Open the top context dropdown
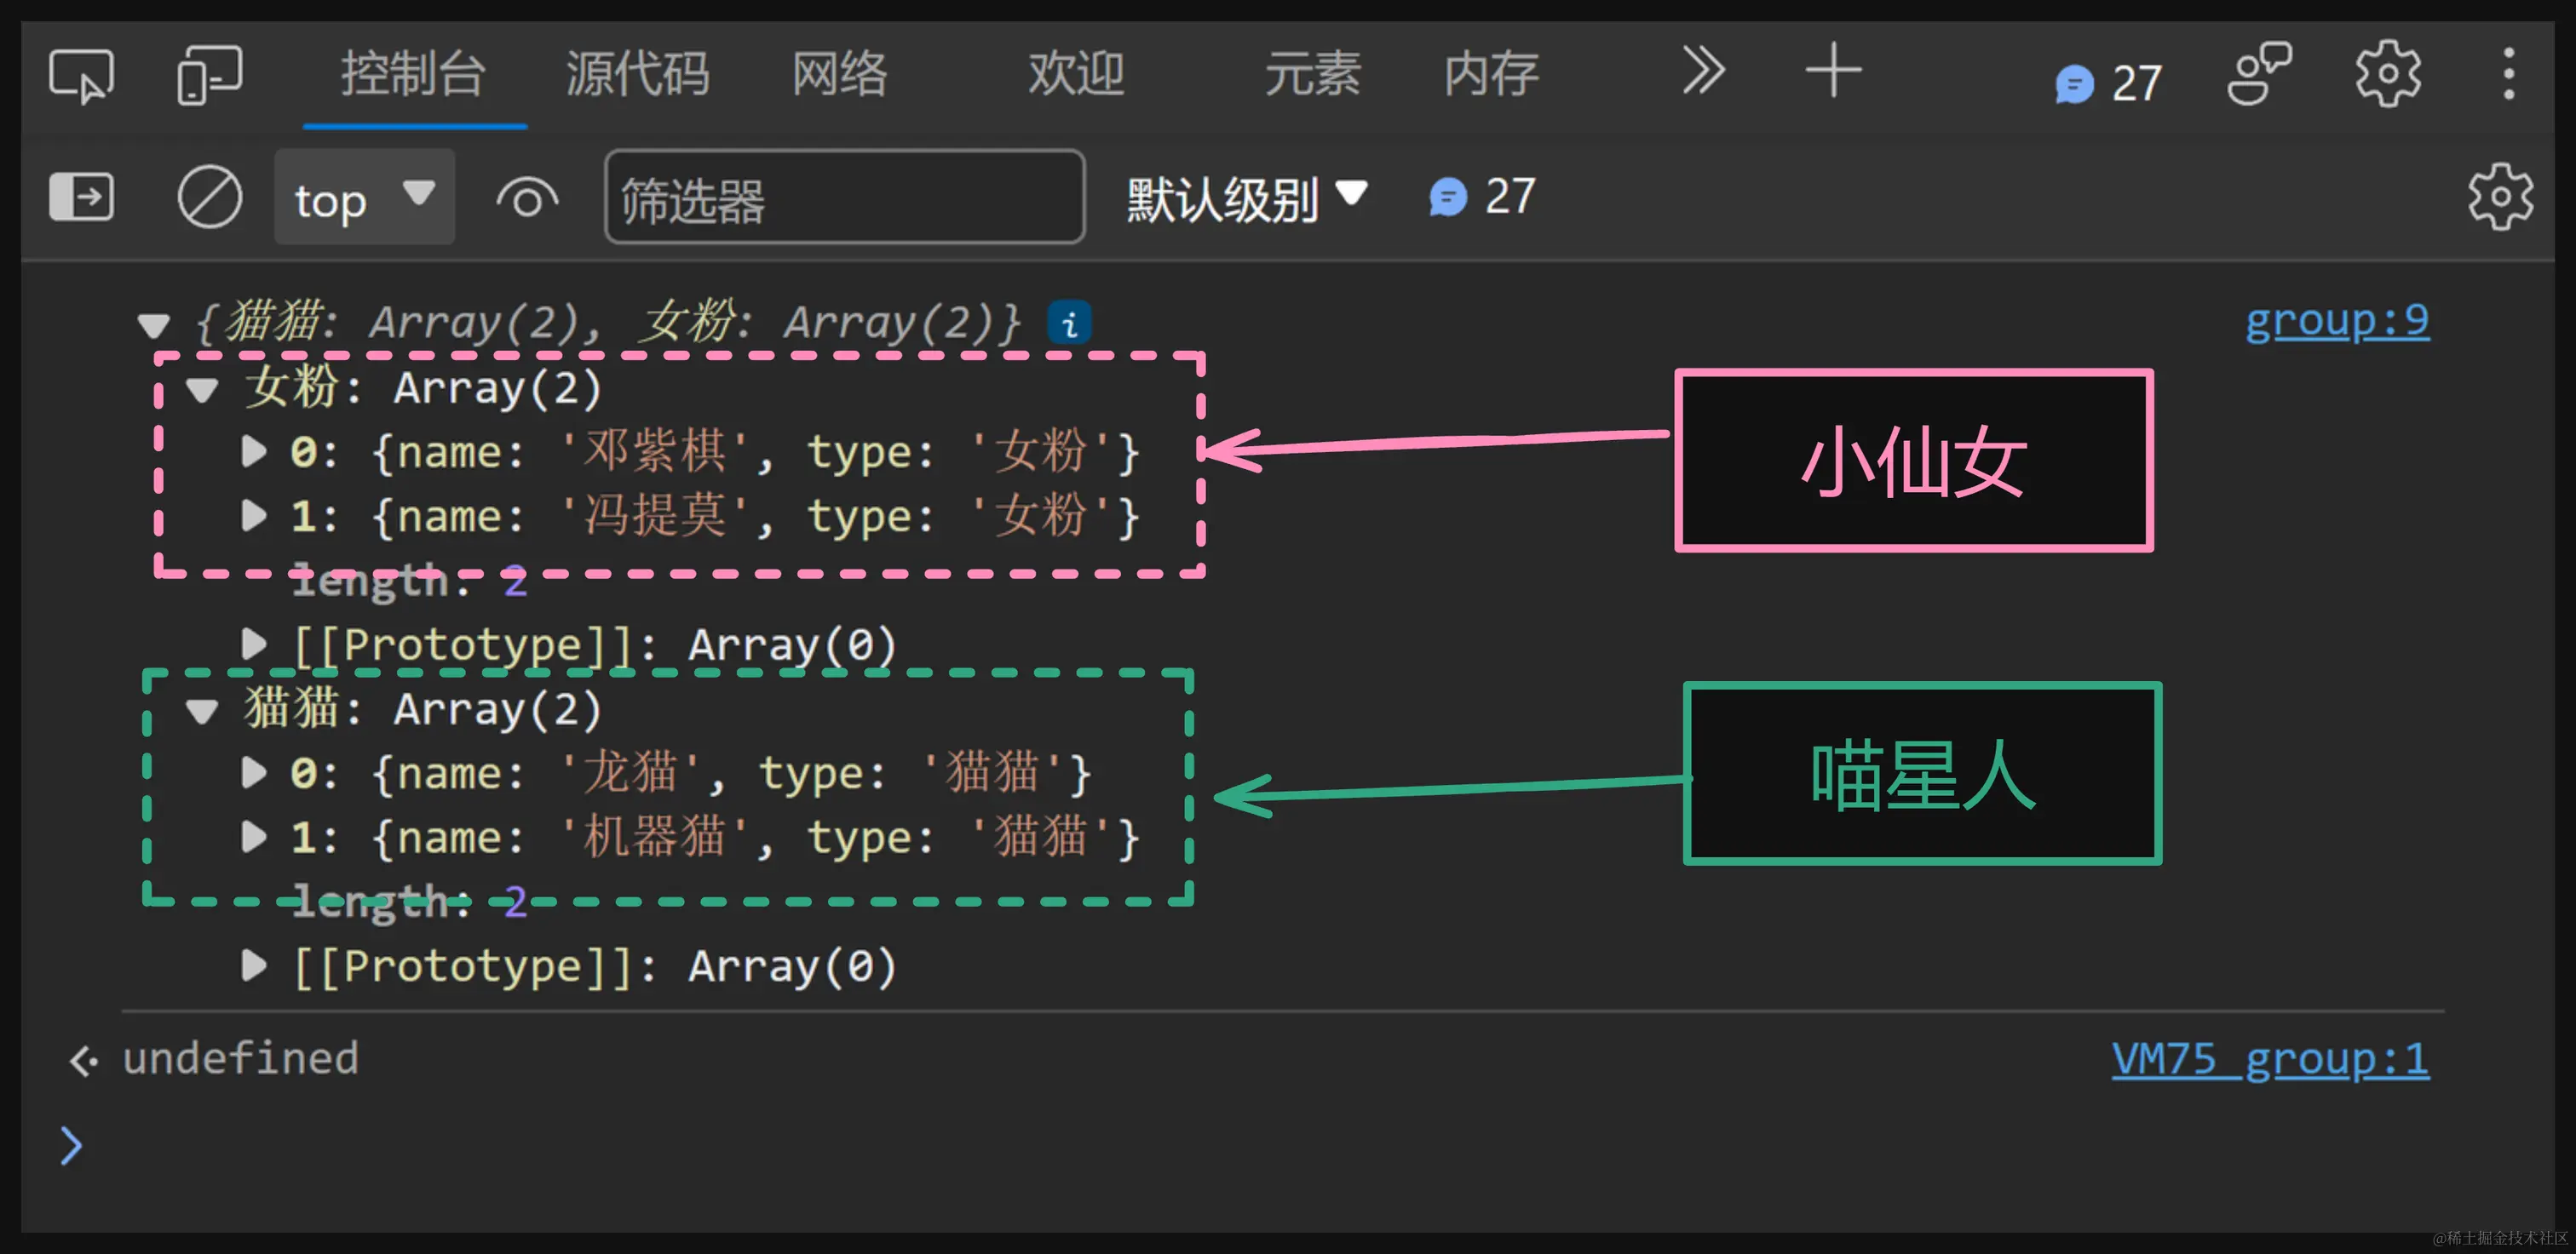 (x=364, y=197)
